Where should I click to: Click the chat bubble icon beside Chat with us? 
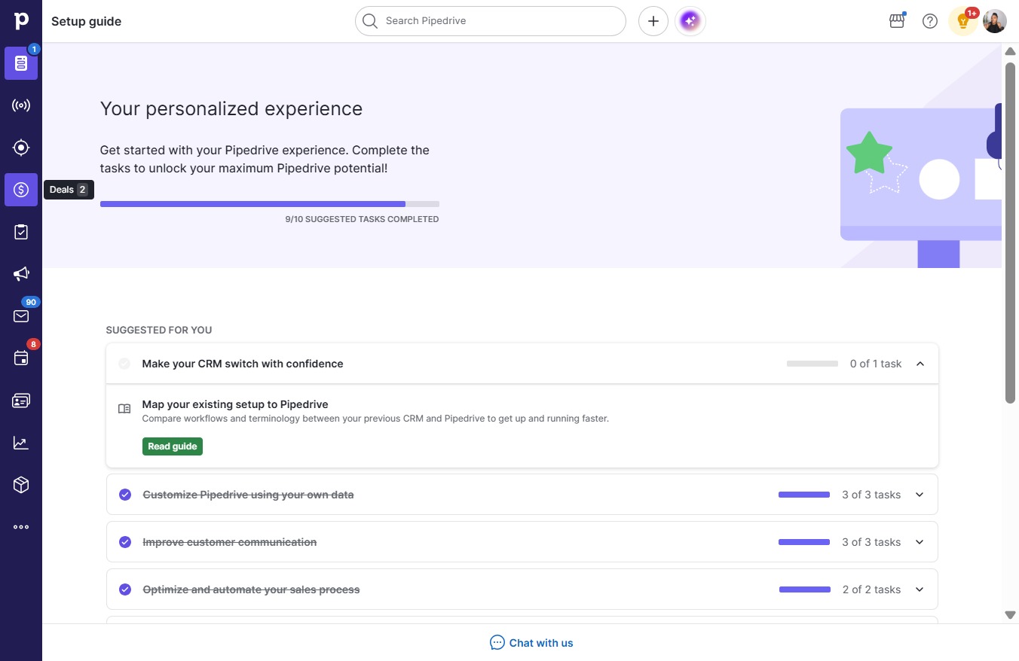(497, 643)
